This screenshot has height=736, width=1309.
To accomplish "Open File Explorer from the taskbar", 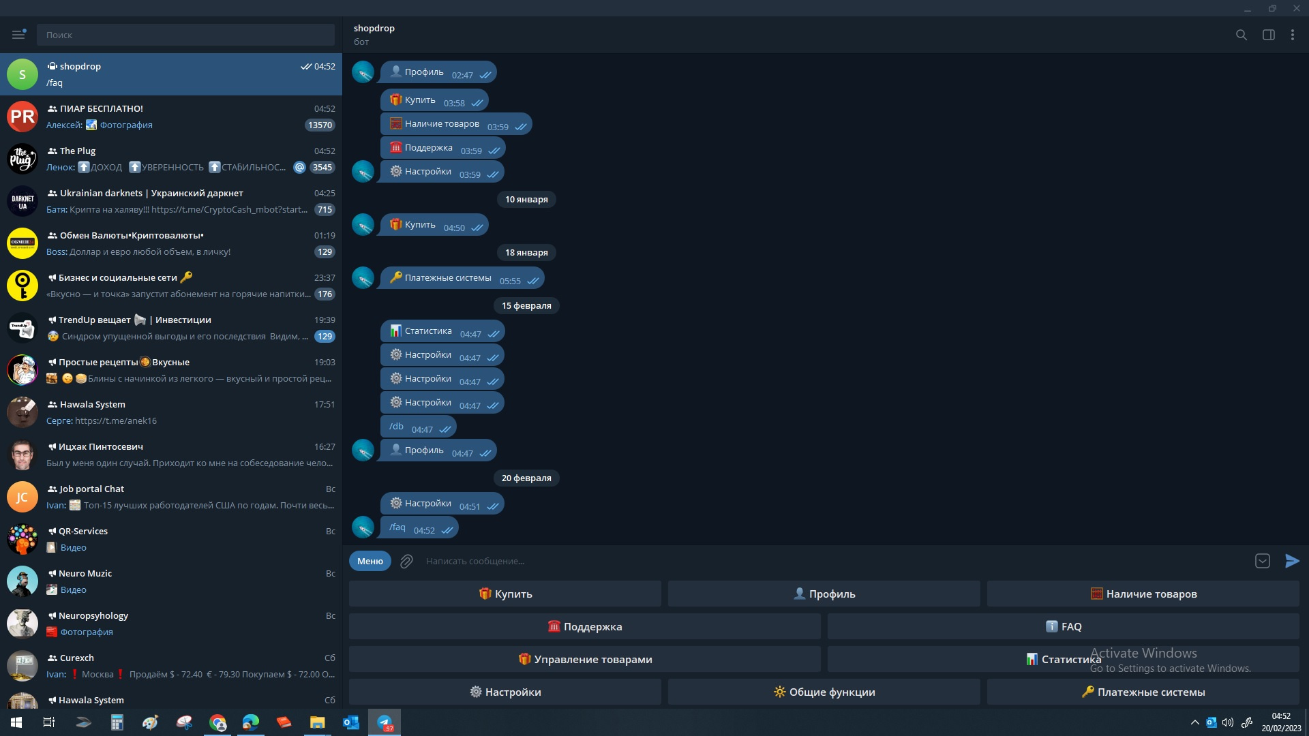I will point(318,722).
